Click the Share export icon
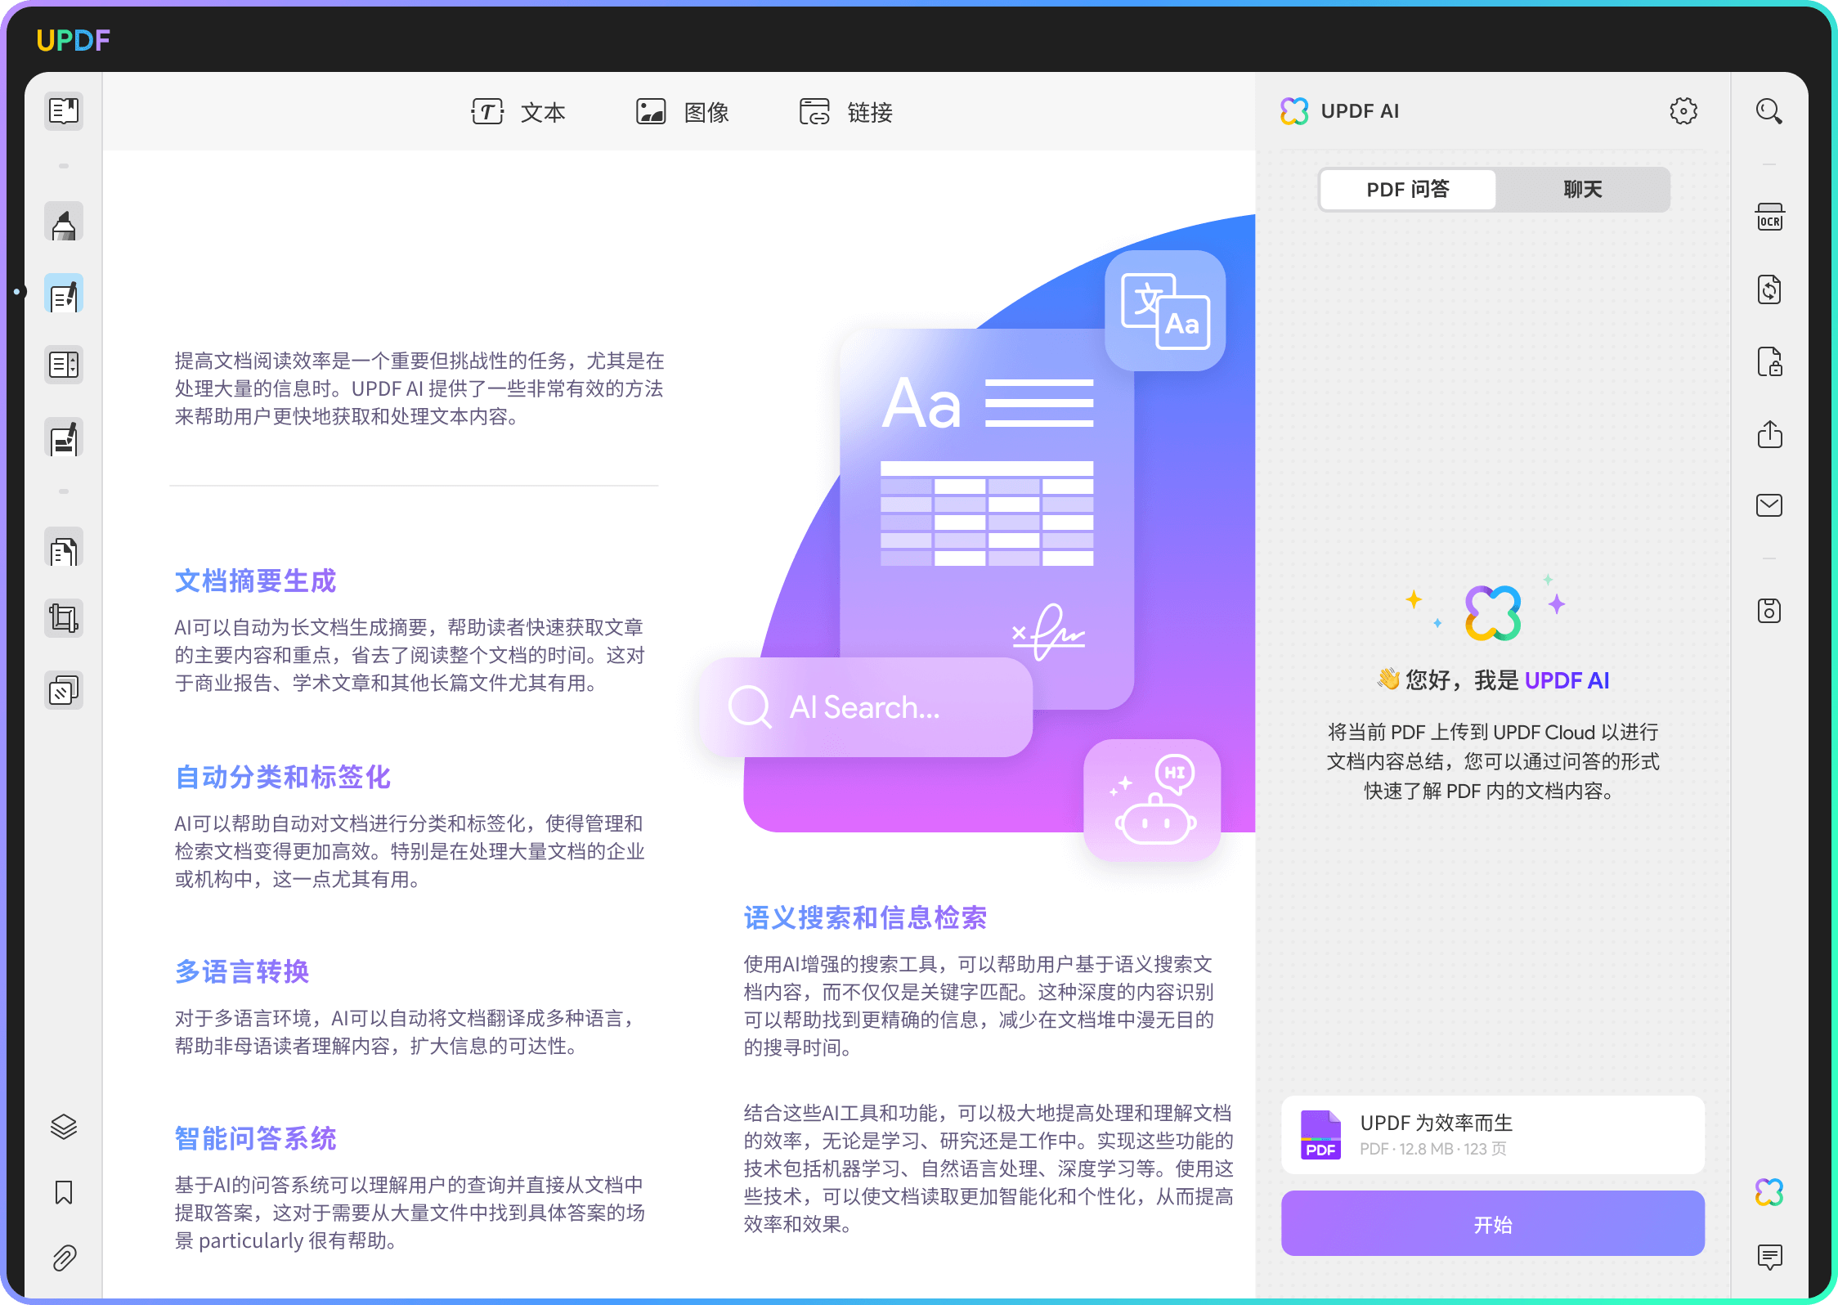 [1769, 434]
